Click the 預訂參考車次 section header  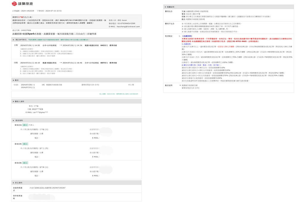pyautogui.click(x=21, y=39)
